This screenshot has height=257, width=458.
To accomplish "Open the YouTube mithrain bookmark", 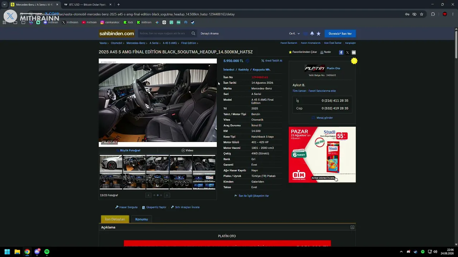I will point(89,22).
